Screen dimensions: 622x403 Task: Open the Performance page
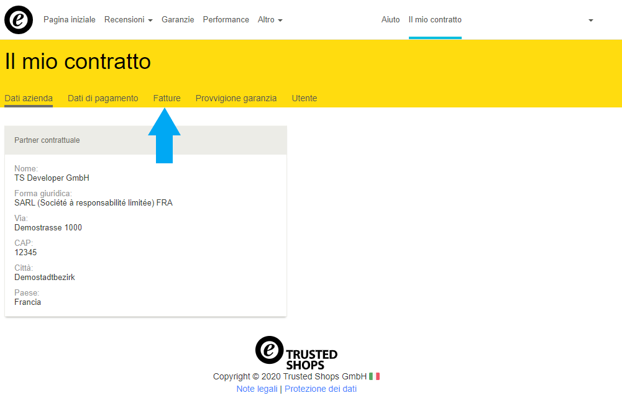point(226,19)
